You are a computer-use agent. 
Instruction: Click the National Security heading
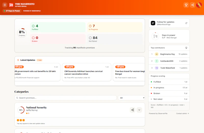36,107
